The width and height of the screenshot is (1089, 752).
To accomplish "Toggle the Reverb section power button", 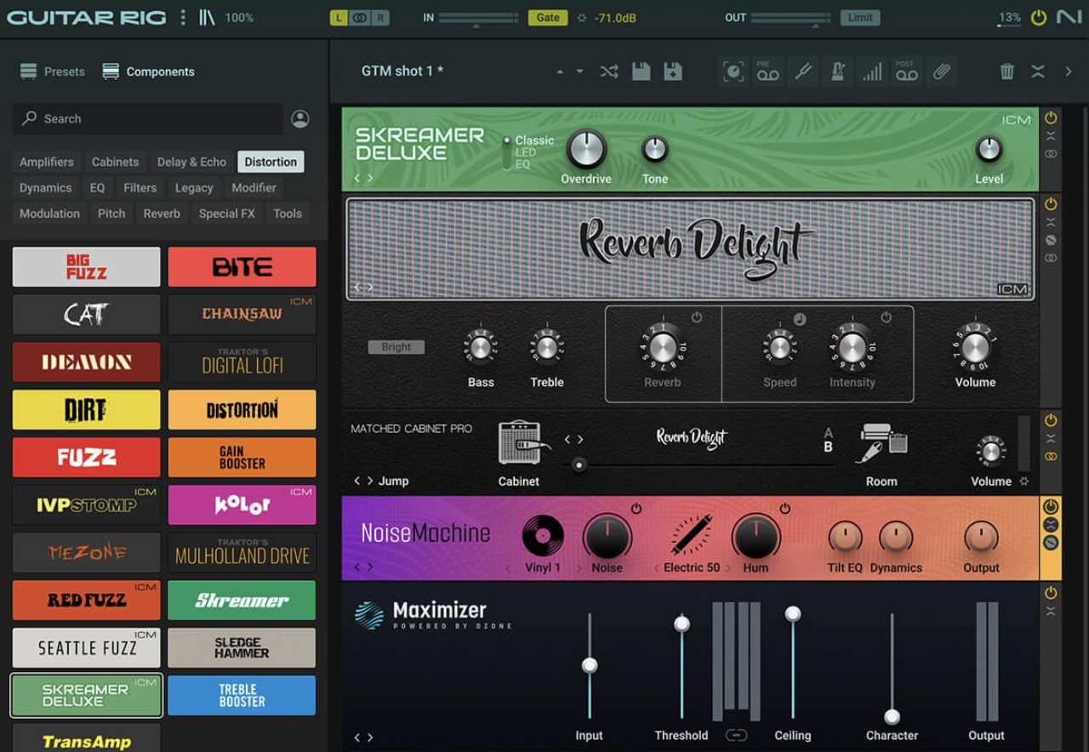I will click(x=697, y=317).
